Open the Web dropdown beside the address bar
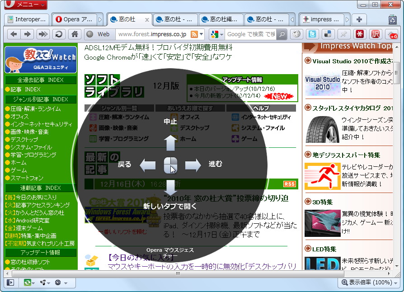The height and width of the screenshot is (292, 404). point(101,34)
